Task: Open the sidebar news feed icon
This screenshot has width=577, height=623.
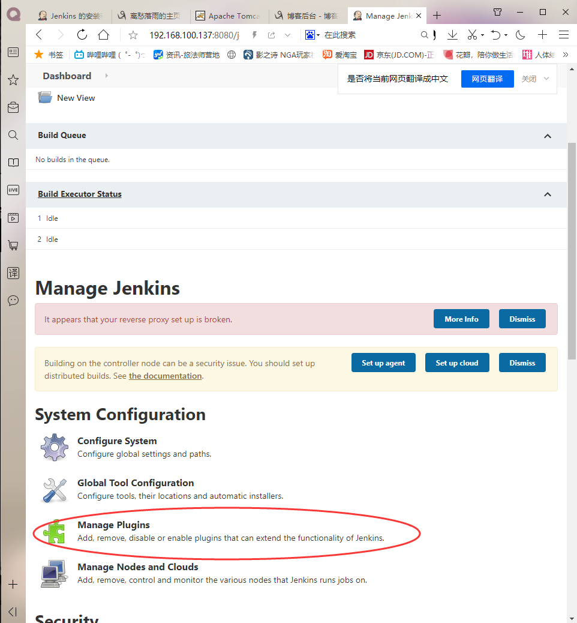Action: point(13,52)
